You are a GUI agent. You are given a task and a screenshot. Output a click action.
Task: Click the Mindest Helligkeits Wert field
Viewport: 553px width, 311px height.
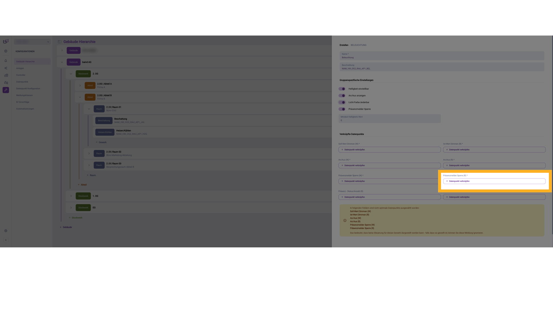click(x=389, y=119)
